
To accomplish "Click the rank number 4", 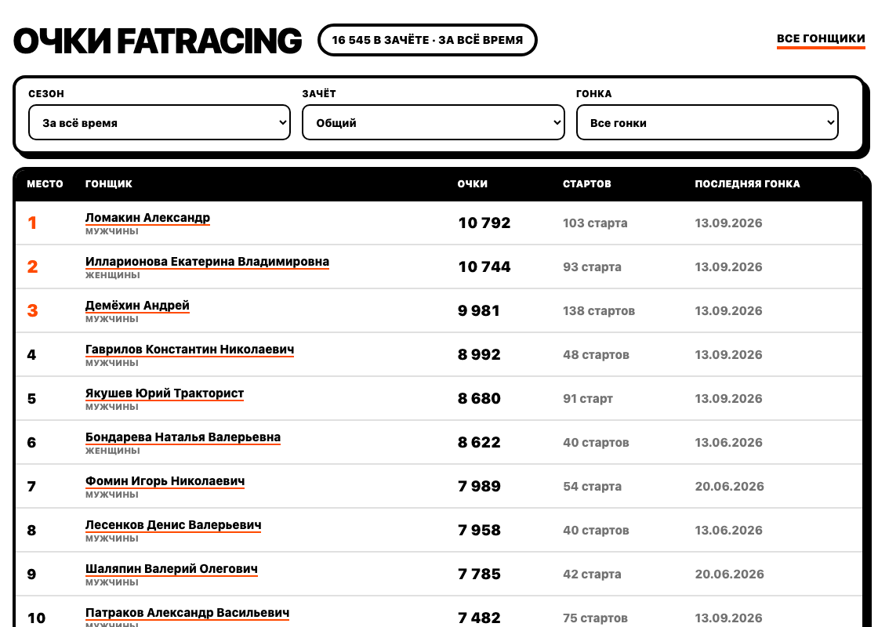I will click(x=31, y=354).
